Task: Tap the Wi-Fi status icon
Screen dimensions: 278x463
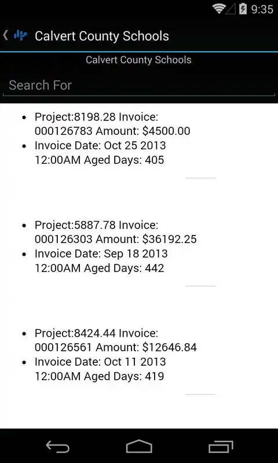Action: pyautogui.click(x=219, y=9)
